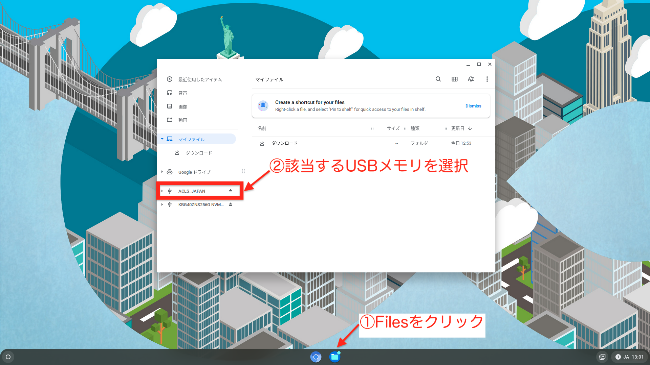Sort by 名前 column header
Viewport: 650px width, 365px height.
coord(262,128)
